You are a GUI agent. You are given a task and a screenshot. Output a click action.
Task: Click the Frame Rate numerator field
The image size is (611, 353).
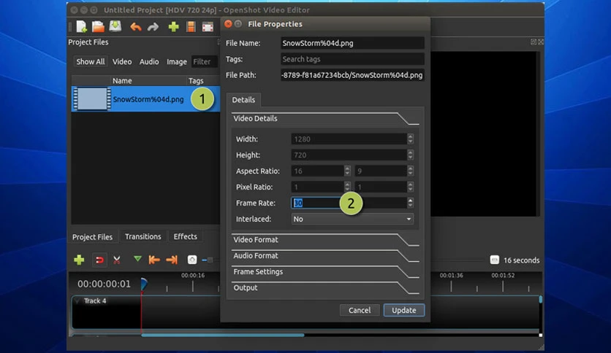pos(316,203)
